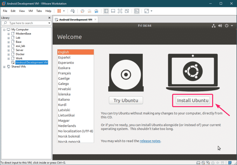This screenshot has width=237, height=165.
Task: Select Nederlands in the language list
Action: (75, 126)
